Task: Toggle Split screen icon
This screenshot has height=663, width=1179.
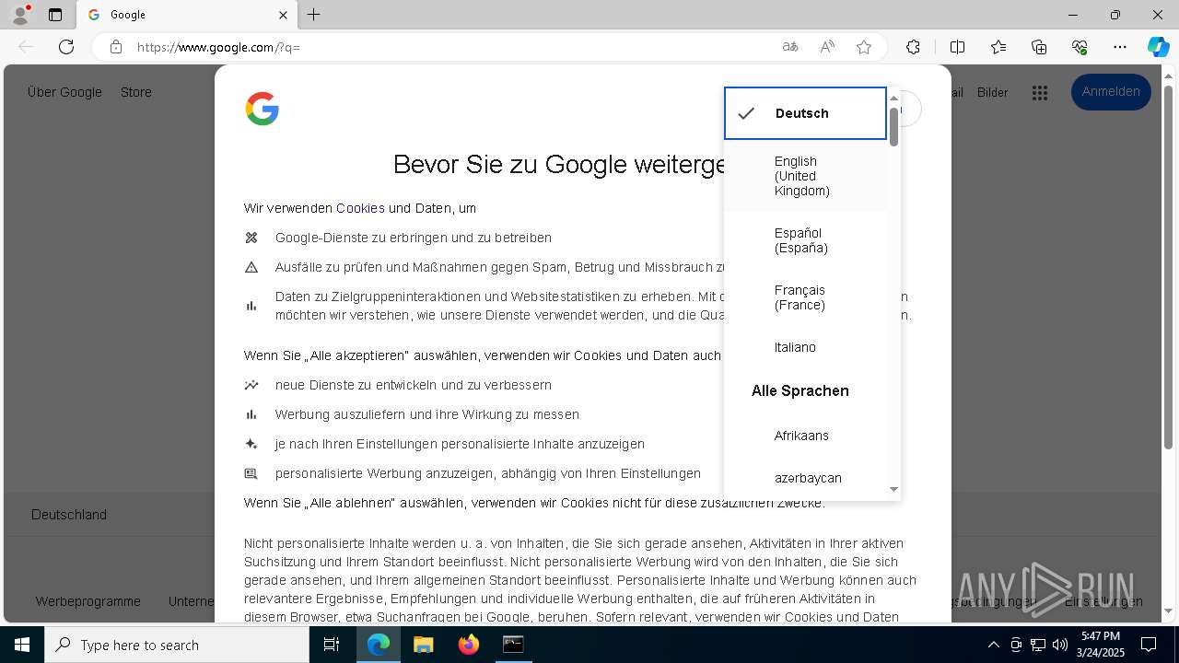Action: 957,47
